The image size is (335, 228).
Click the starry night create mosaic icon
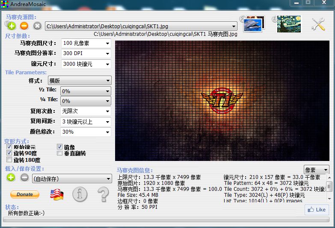(289, 24)
